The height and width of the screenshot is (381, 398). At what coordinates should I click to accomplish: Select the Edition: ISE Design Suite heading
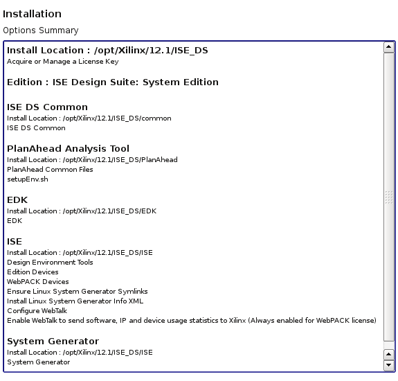pyautogui.click(x=113, y=82)
